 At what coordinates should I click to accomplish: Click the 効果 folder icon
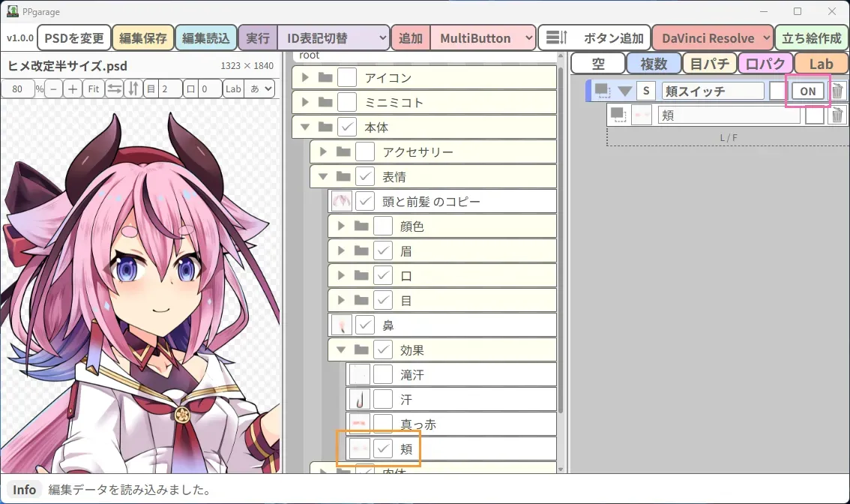(x=361, y=350)
